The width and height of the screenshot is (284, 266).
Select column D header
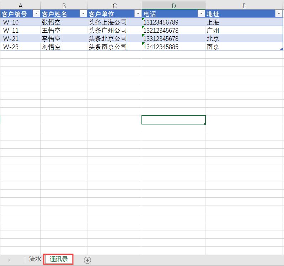pos(173,6)
